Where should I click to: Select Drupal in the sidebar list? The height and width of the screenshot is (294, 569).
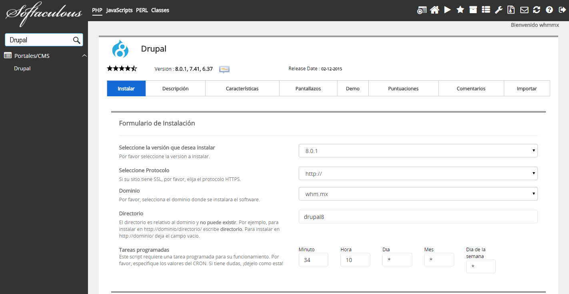coord(22,68)
